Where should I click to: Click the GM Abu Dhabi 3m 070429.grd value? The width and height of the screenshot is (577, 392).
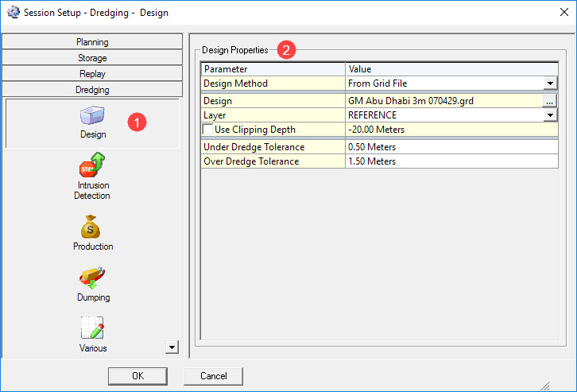coord(443,101)
